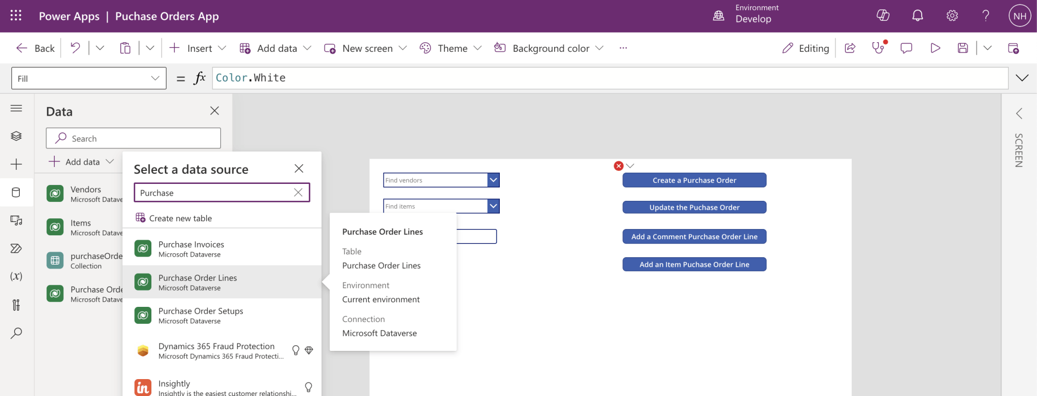The image size is (1037, 396).
Task: Expand the formula bar chevron
Action: (x=1022, y=78)
